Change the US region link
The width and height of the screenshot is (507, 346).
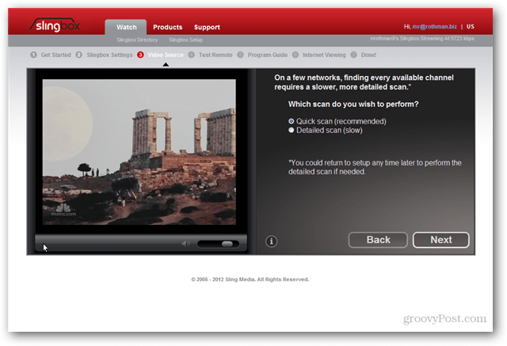[x=470, y=26]
